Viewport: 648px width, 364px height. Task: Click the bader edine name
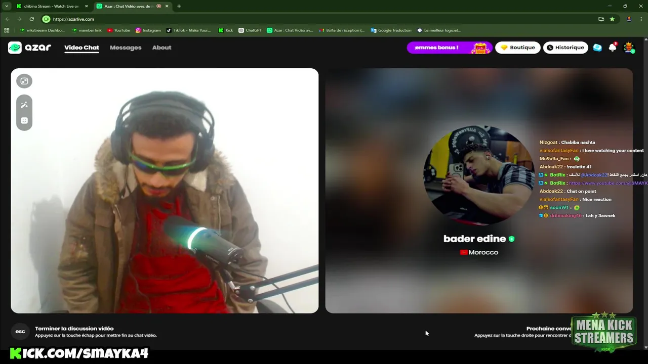[474, 239]
